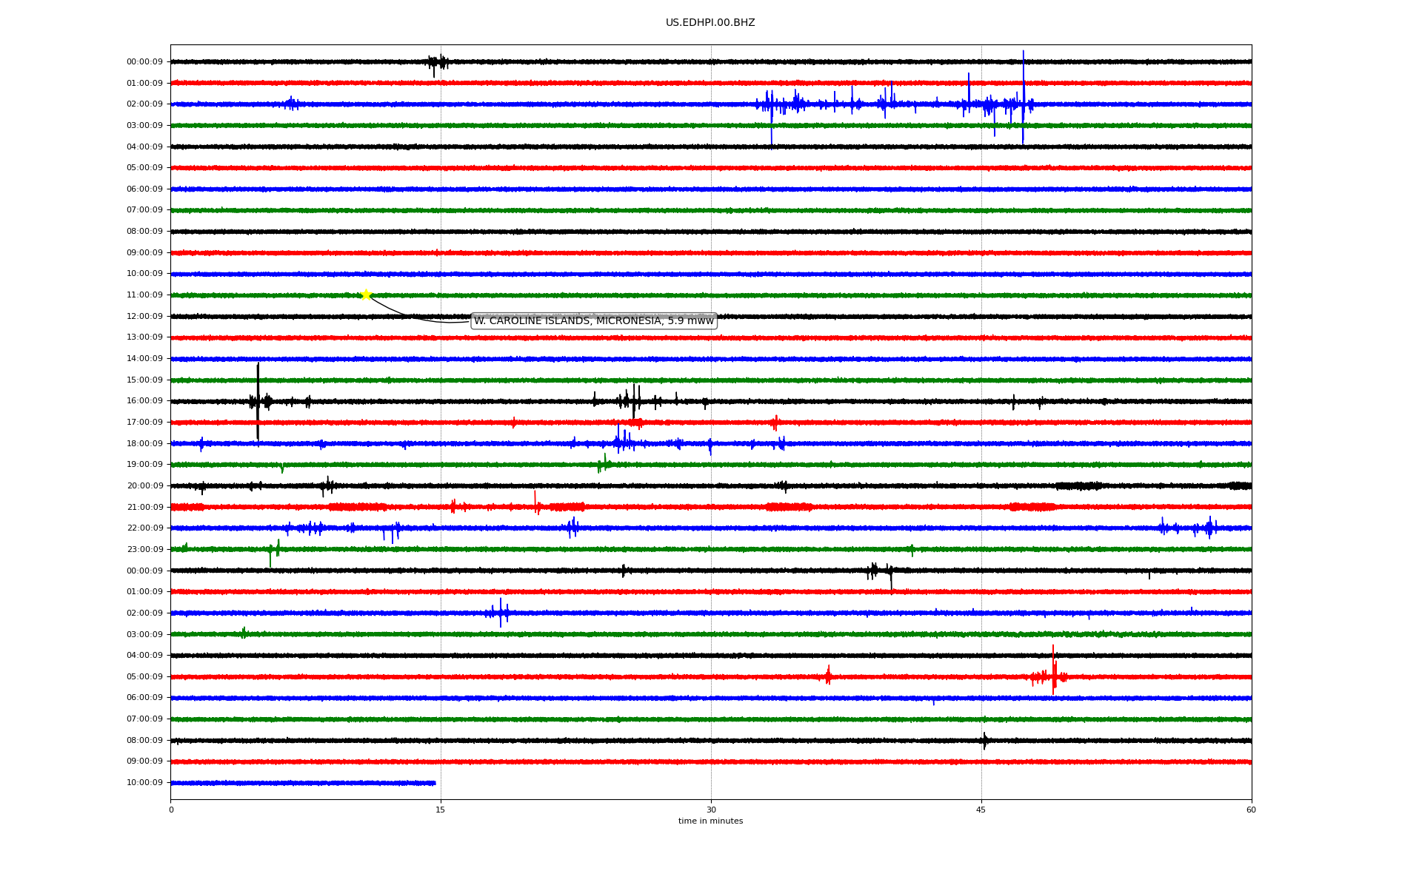Click the 45 tick on the minutes axis
This screenshot has width=1422, height=888.
tap(981, 810)
